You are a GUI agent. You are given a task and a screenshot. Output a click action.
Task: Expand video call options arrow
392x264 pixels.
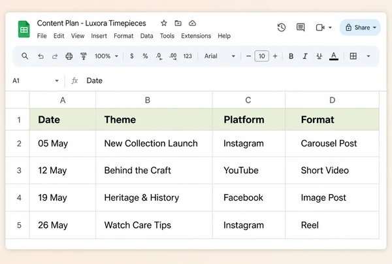(330, 27)
